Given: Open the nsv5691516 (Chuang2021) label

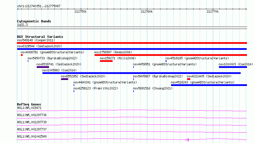Looking at the screenshot, I should pyautogui.click(x=153, y=88).
